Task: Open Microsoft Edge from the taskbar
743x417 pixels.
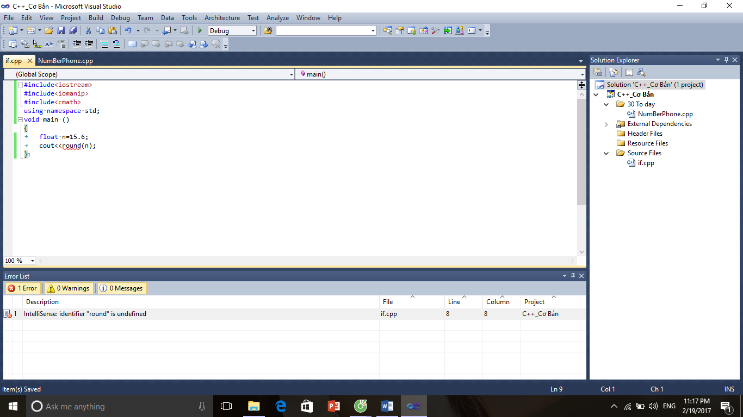Action: coord(281,406)
